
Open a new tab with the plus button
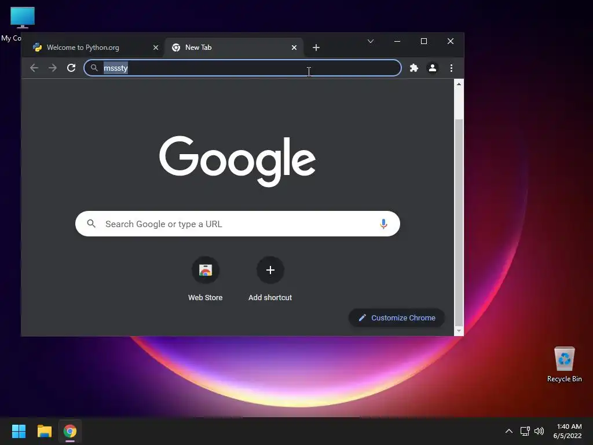(x=316, y=48)
